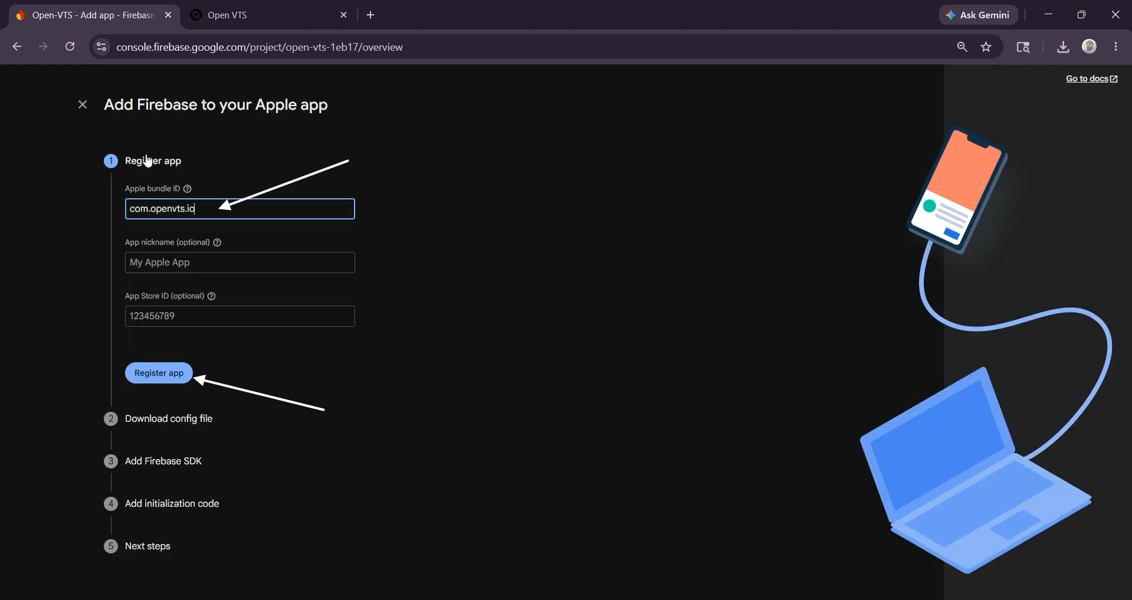Open Chrome three-dot menu
This screenshot has width=1132, height=600.
pyautogui.click(x=1116, y=47)
